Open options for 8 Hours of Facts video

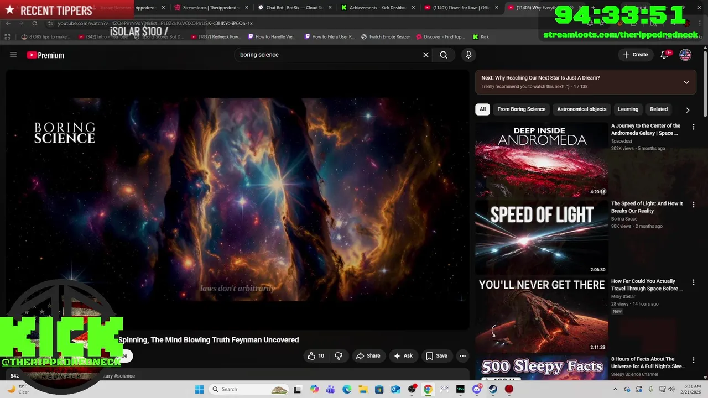tap(694, 360)
